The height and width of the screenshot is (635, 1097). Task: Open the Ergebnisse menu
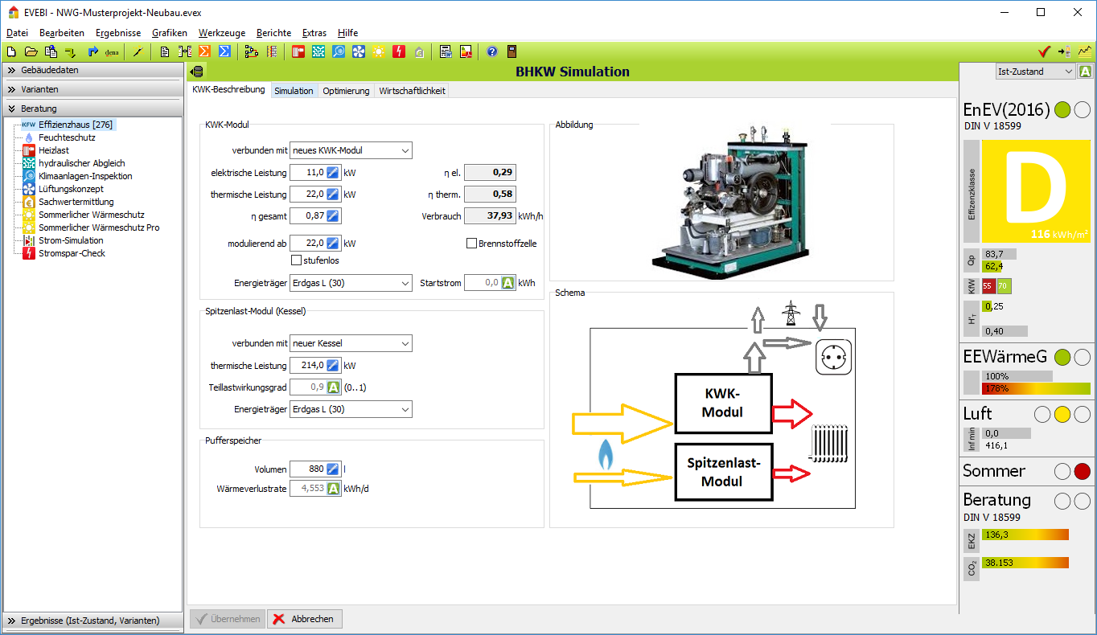[x=117, y=33]
